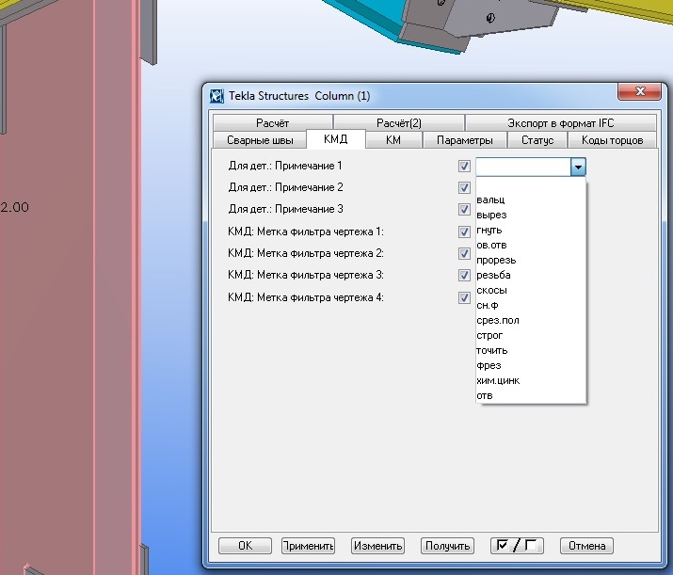This screenshot has height=575, width=673.
Task: Click the Примечание 1 combo box field
Action: pyautogui.click(x=523, y=167)
